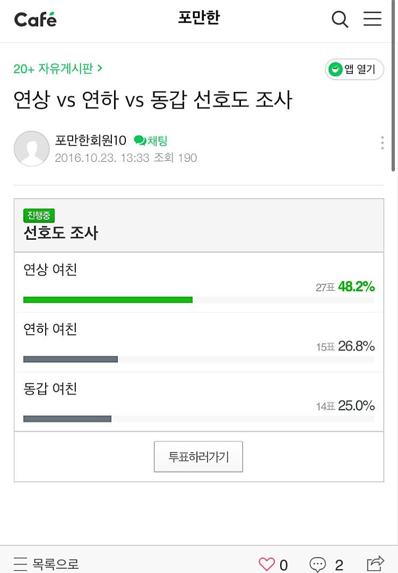This screenshot has height=573, width=398.
Task: Select the 동갑 여친 poll option
Action: [x=51, y=389]
